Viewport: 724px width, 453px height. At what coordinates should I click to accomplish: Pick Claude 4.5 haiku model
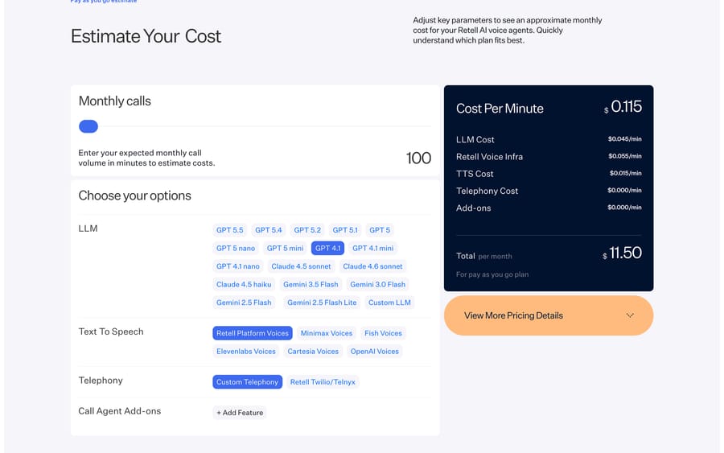click(x=244, y=285)
